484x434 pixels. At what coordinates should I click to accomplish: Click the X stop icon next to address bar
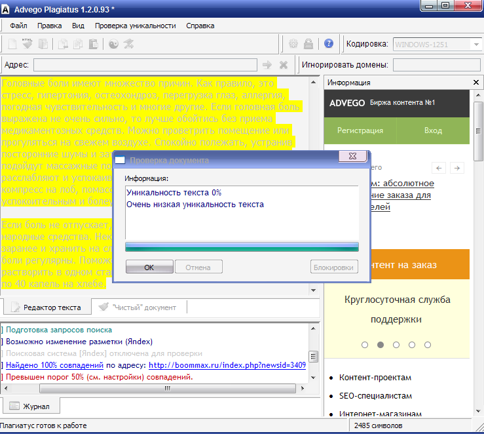[284, 65]
